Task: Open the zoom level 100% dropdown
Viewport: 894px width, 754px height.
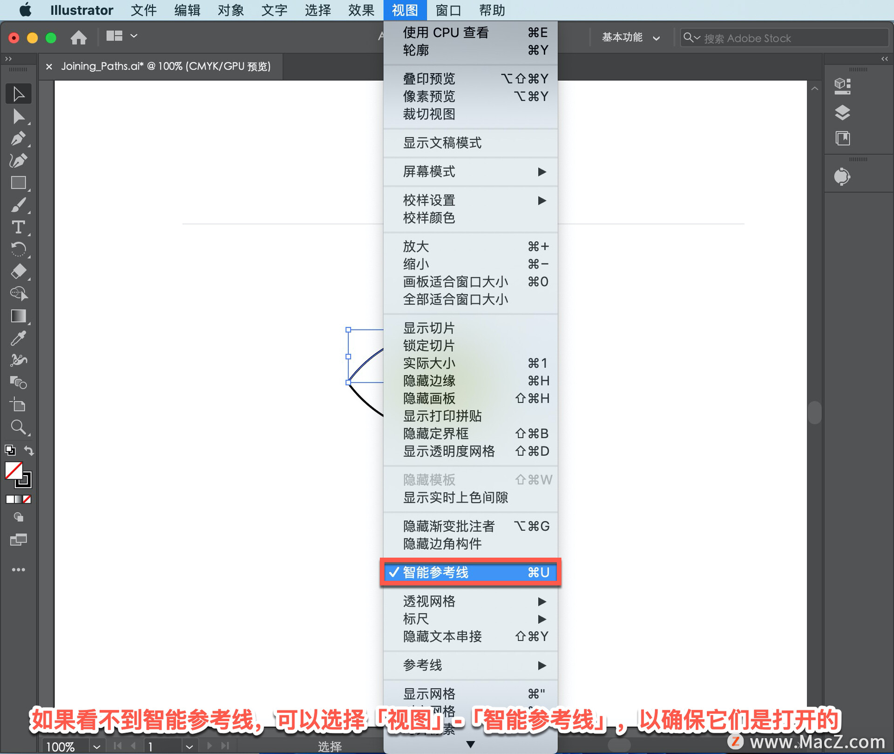Action: [96, 747]
